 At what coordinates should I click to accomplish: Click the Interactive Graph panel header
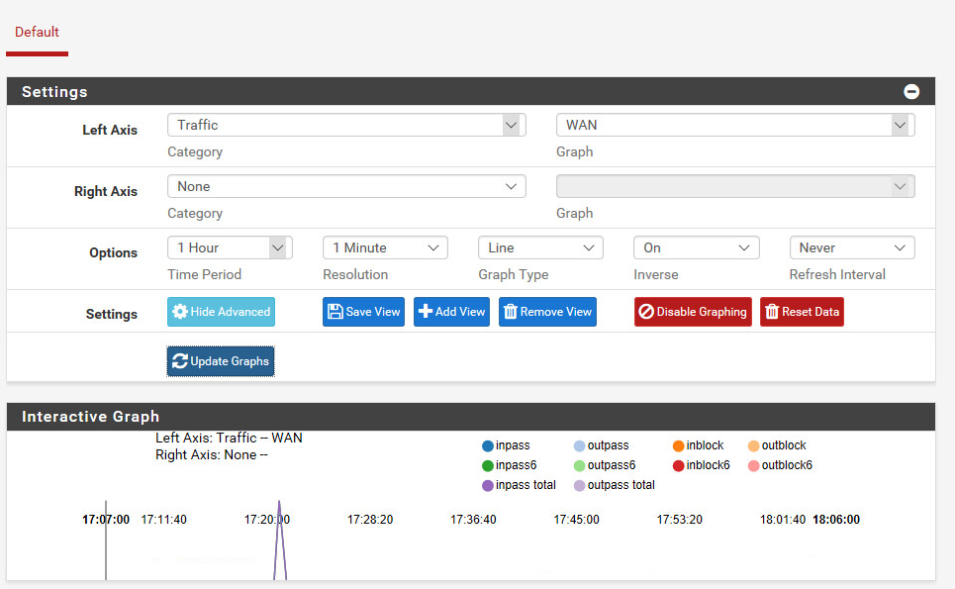pos(471,417)
